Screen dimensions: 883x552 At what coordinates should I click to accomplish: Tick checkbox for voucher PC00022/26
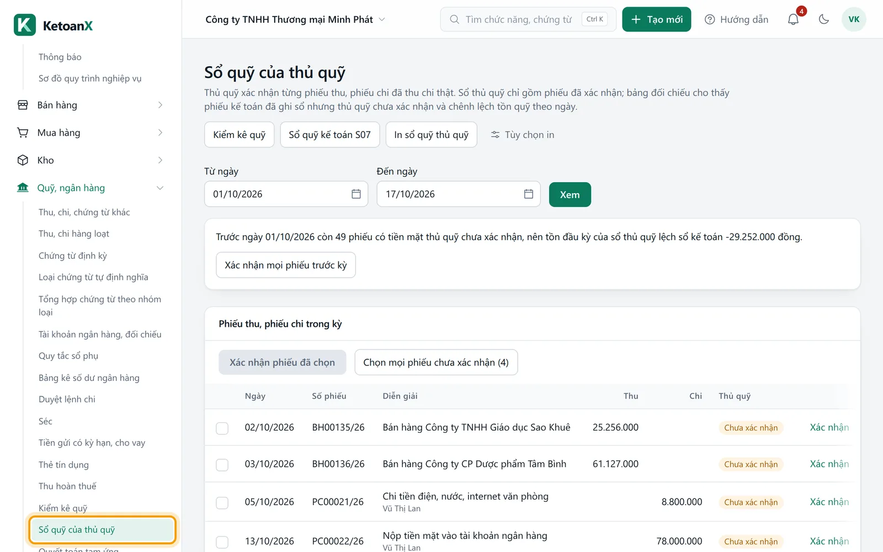pyautogui.click(x=222, y=542)
